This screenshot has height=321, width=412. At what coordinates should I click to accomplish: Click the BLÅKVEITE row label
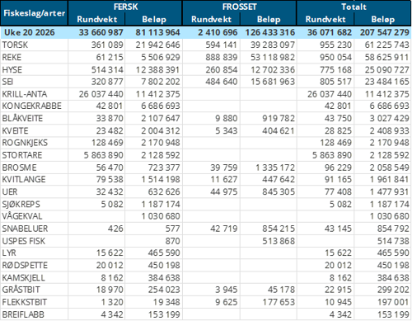click(22, 118)
